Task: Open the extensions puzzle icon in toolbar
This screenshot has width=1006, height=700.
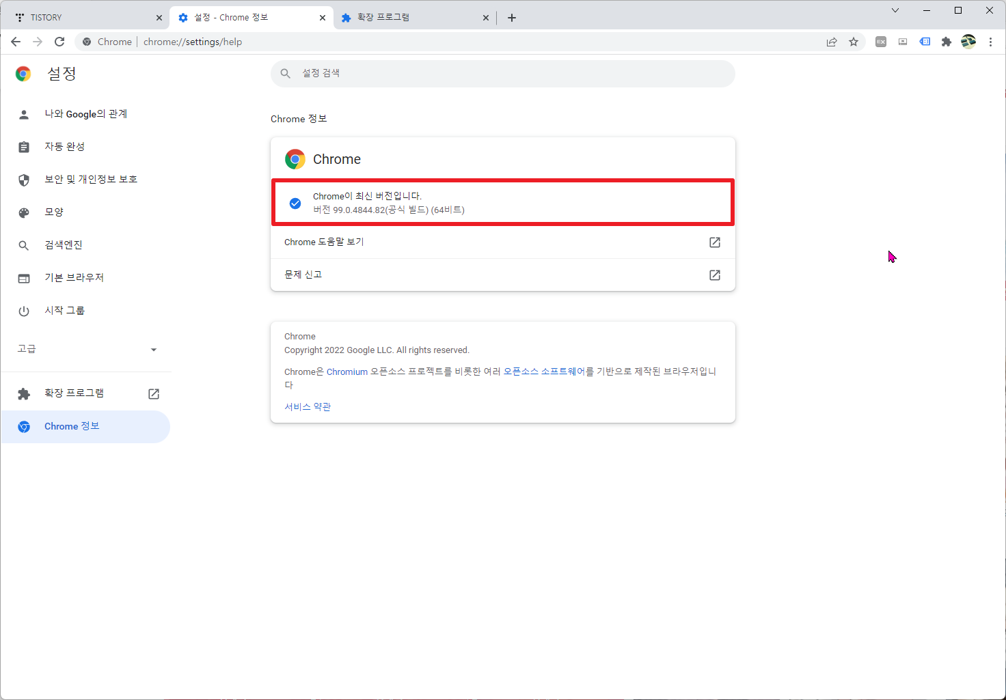Action: [947, 42]
